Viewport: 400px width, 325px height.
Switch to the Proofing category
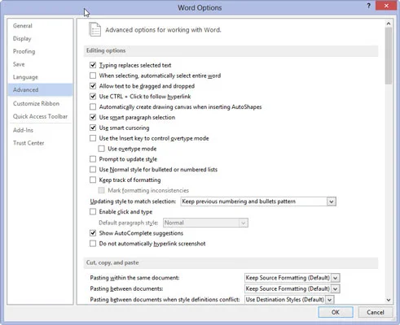pyautogui.click(x=24, y=51)
